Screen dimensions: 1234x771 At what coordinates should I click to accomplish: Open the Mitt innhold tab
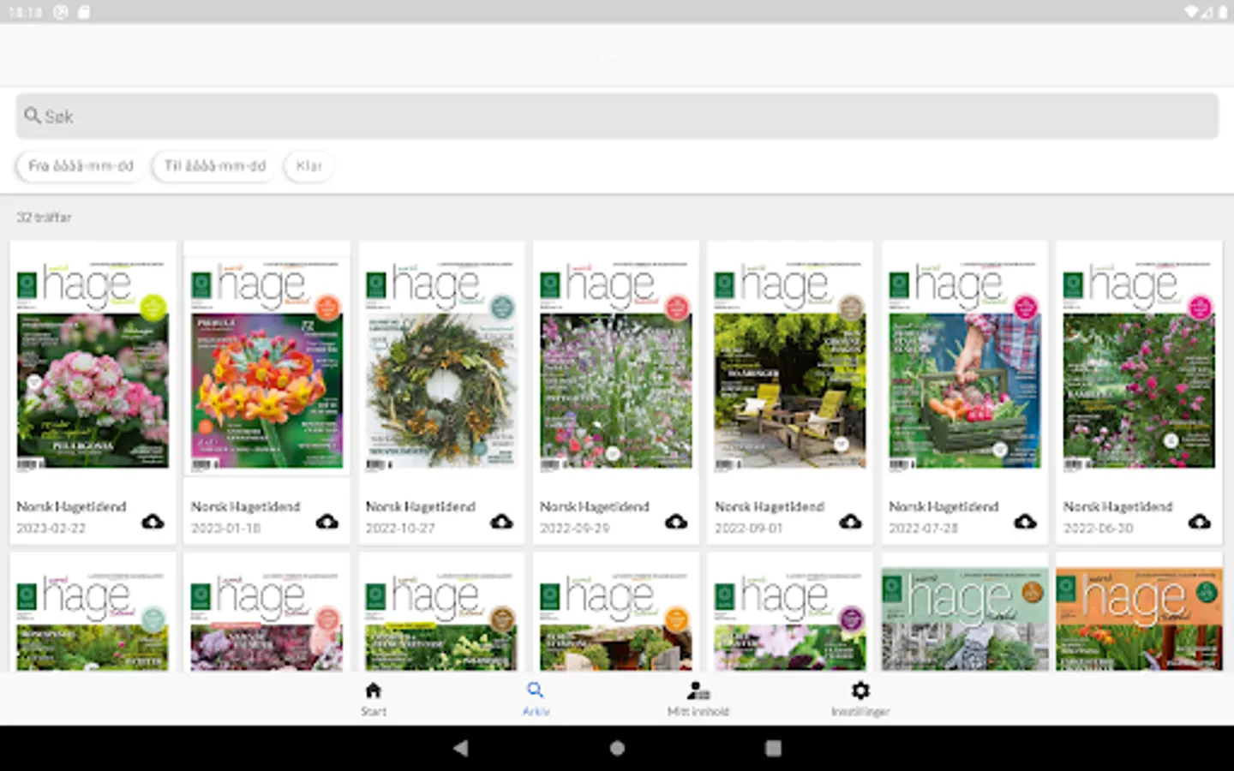[698, 698]
